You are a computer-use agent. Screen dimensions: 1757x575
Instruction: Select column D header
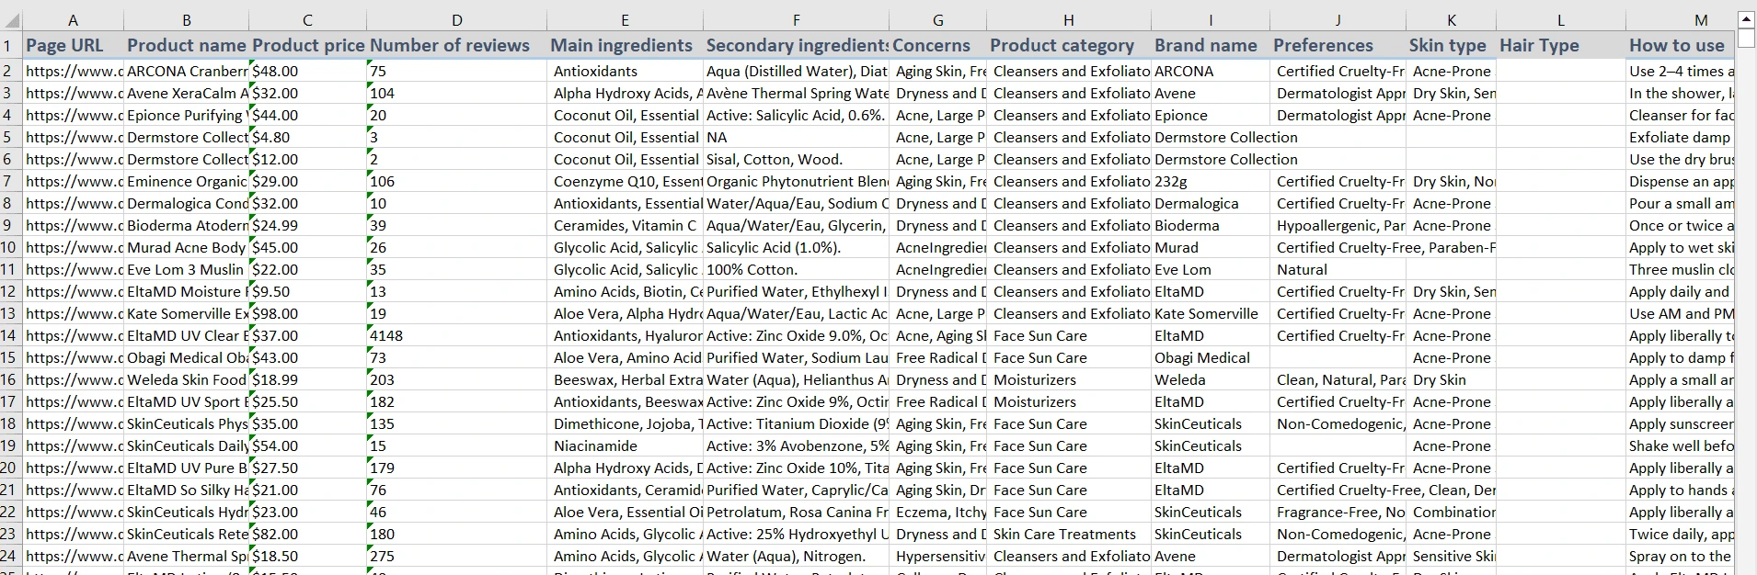[x=456, y=20]
